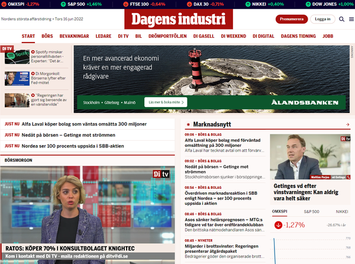Open DI DIGITAL section
355x264 pixels.
263,36
